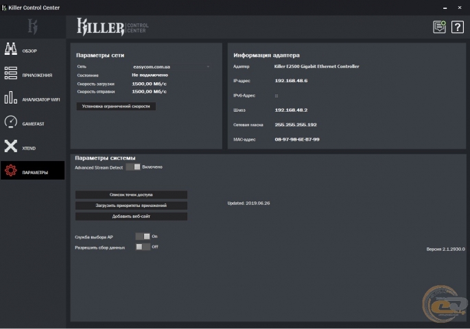The height and width of the screenshot is (329, 470).
Task: Click the Информация адаптера heading
Action: click(266, 56)
